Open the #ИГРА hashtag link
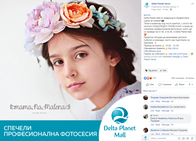Screen dimensions: 196x141 [x=147, y=15]
